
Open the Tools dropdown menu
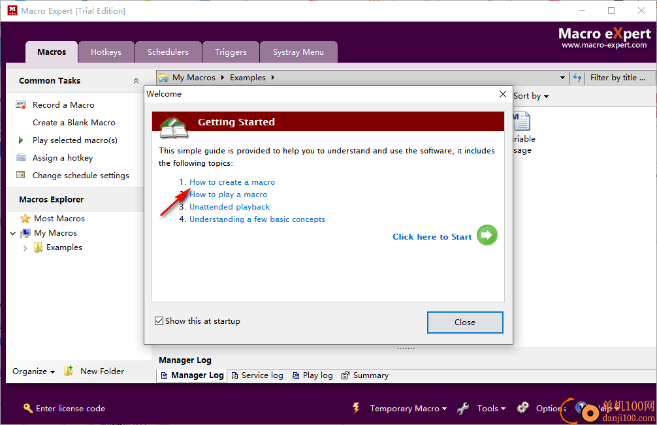click(x=491, y=408)
